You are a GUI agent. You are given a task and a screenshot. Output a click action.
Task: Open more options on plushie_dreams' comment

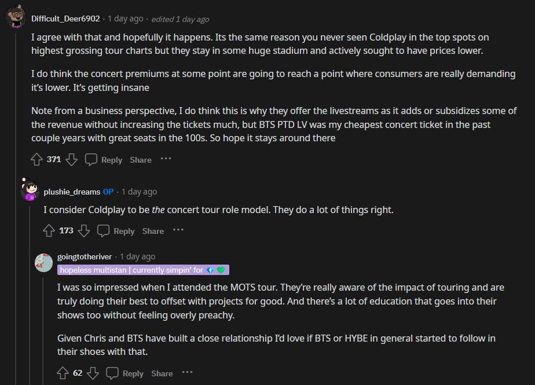(178, 230)
